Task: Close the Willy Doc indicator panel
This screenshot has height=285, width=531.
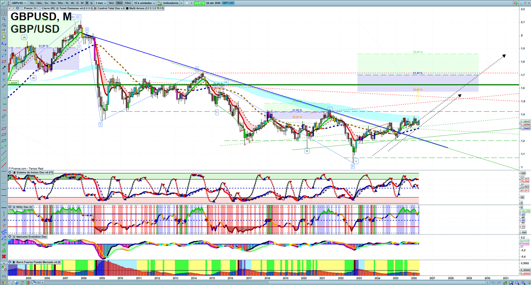Action: (10, 207)
